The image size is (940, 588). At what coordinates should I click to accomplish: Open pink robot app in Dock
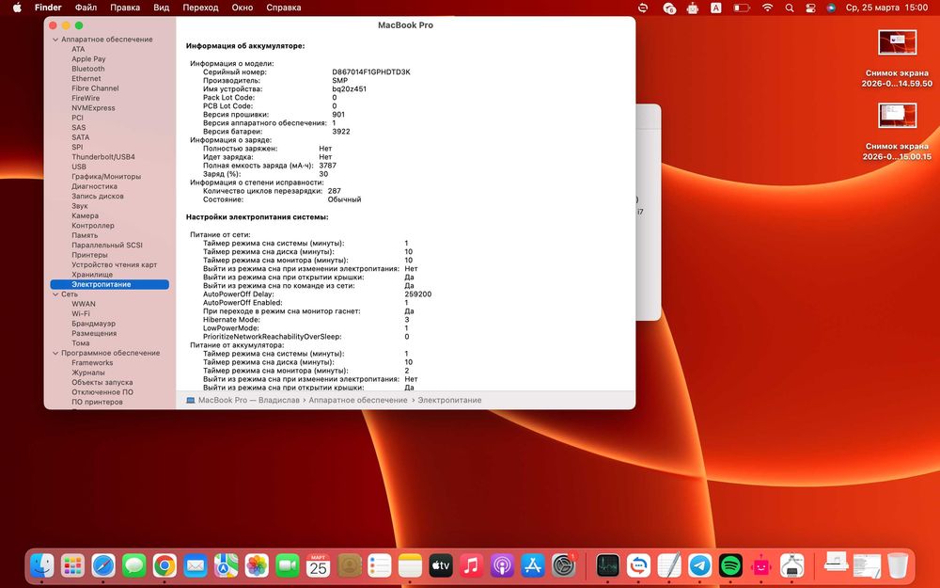760,565
